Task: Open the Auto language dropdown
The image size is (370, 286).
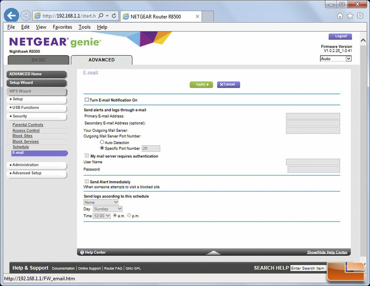Action: tap(336, 59)
